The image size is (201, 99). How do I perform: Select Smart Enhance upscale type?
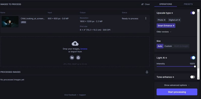tap(166, 26)
